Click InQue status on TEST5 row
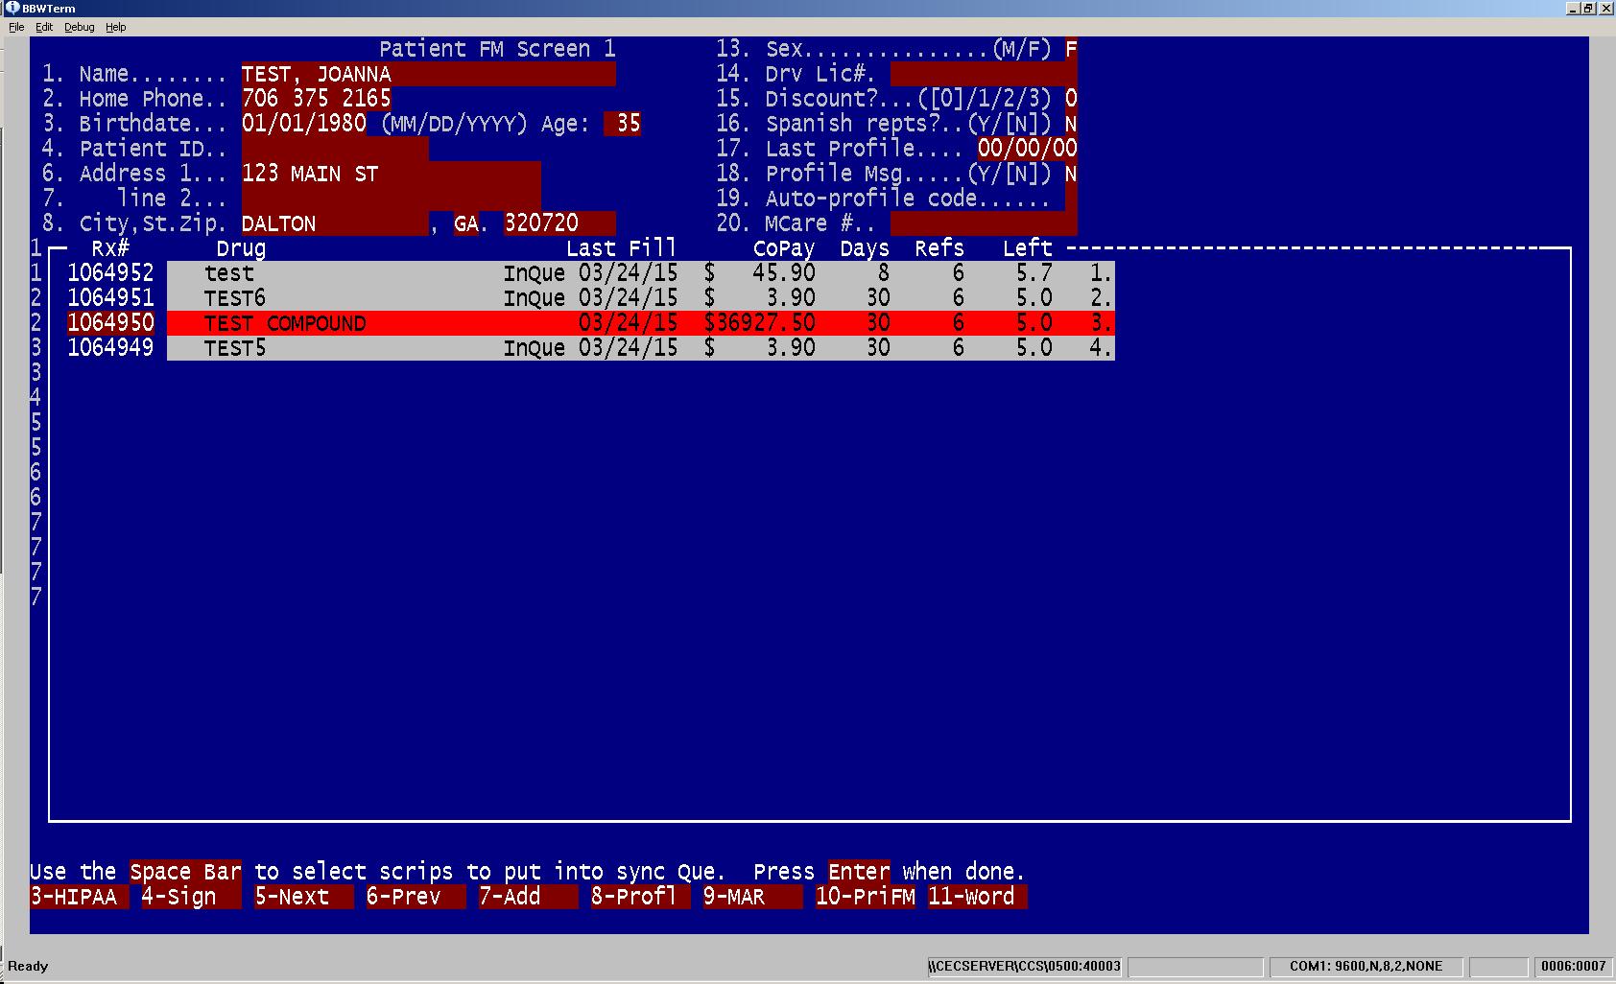Image resolution: width=1616 pixels, height=984 pixels. click(x=535, y=348)
